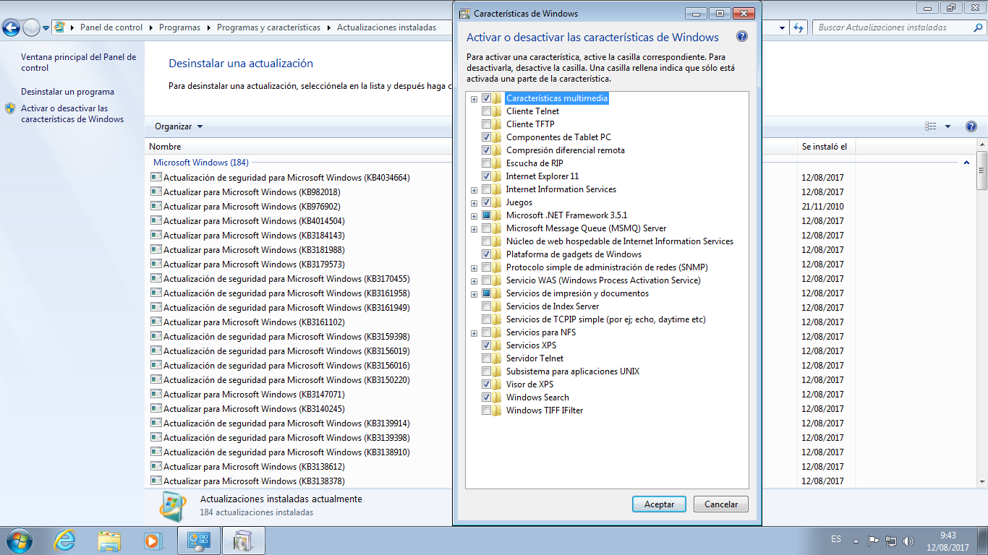
Task: Open Internet Explorer from the taskbar
Action: [x=65, y=541]
